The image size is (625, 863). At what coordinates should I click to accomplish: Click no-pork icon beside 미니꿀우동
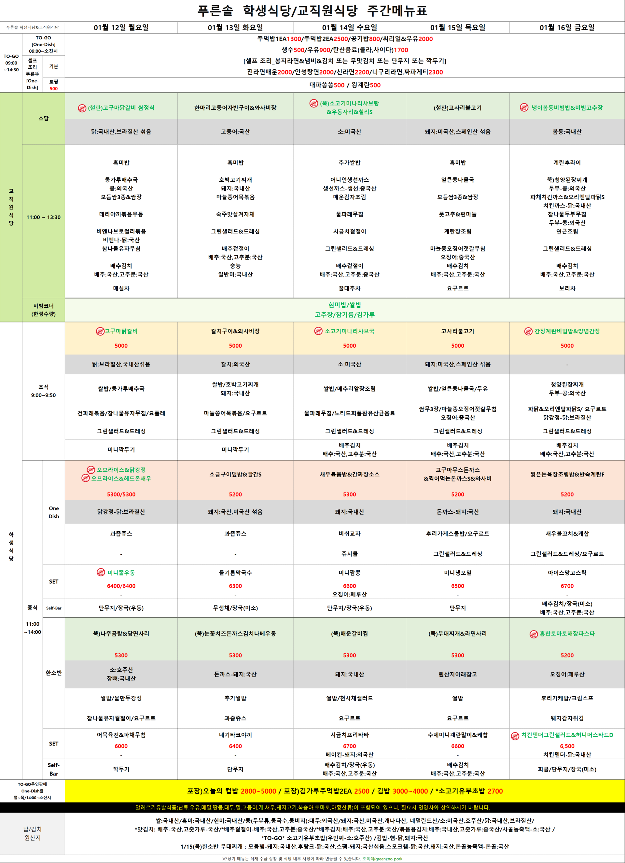point(101,572)
